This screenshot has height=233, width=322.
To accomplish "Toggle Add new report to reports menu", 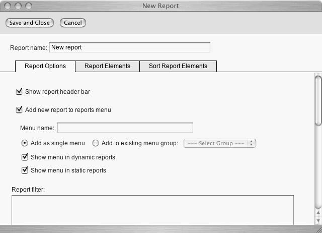I will [20, 109].
